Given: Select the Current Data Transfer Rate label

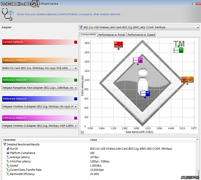Looking at the screenshot, I should point(26,170).
